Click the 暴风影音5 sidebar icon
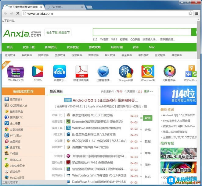This screenshot has height=186, width=202. coord(7,99)
